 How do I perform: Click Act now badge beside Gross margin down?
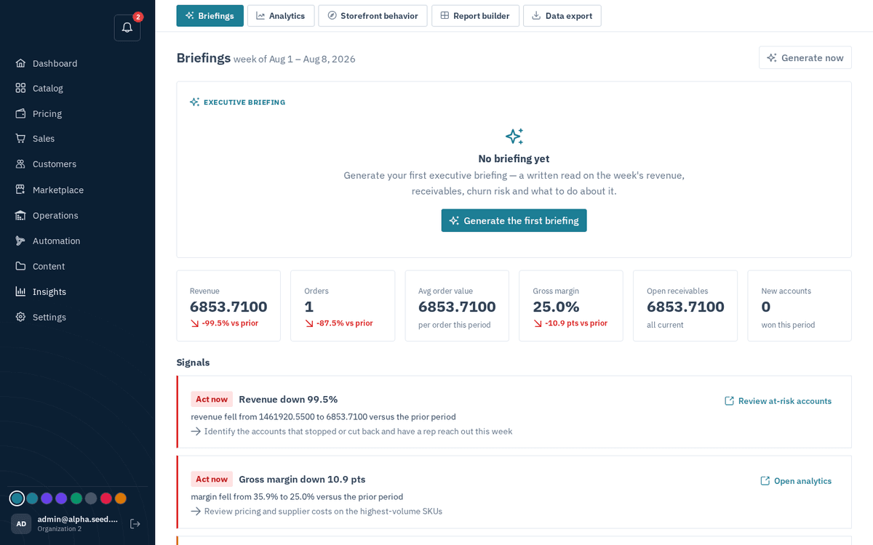tap(212, 479)
